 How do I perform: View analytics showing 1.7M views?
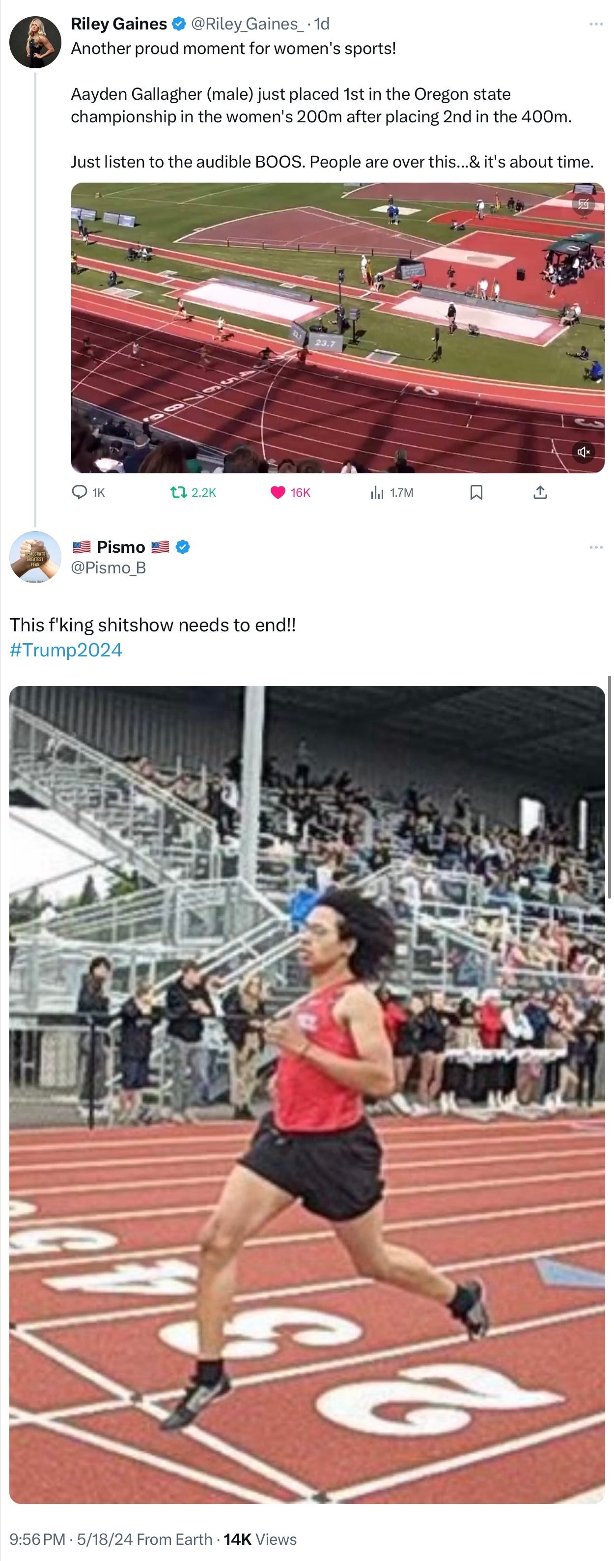point(392,492)
